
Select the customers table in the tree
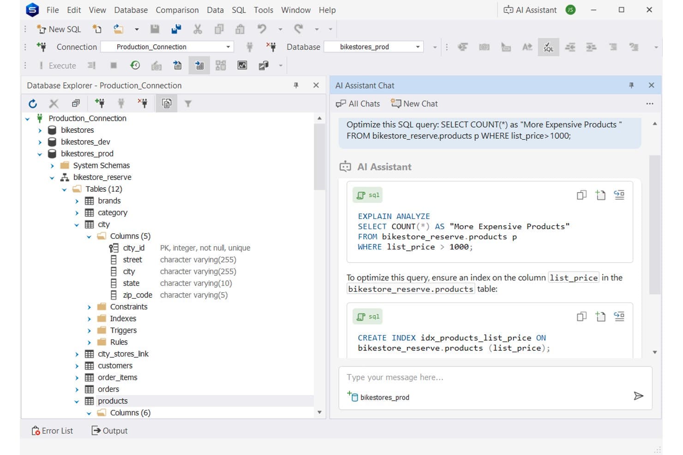click(x=115, y=366)
